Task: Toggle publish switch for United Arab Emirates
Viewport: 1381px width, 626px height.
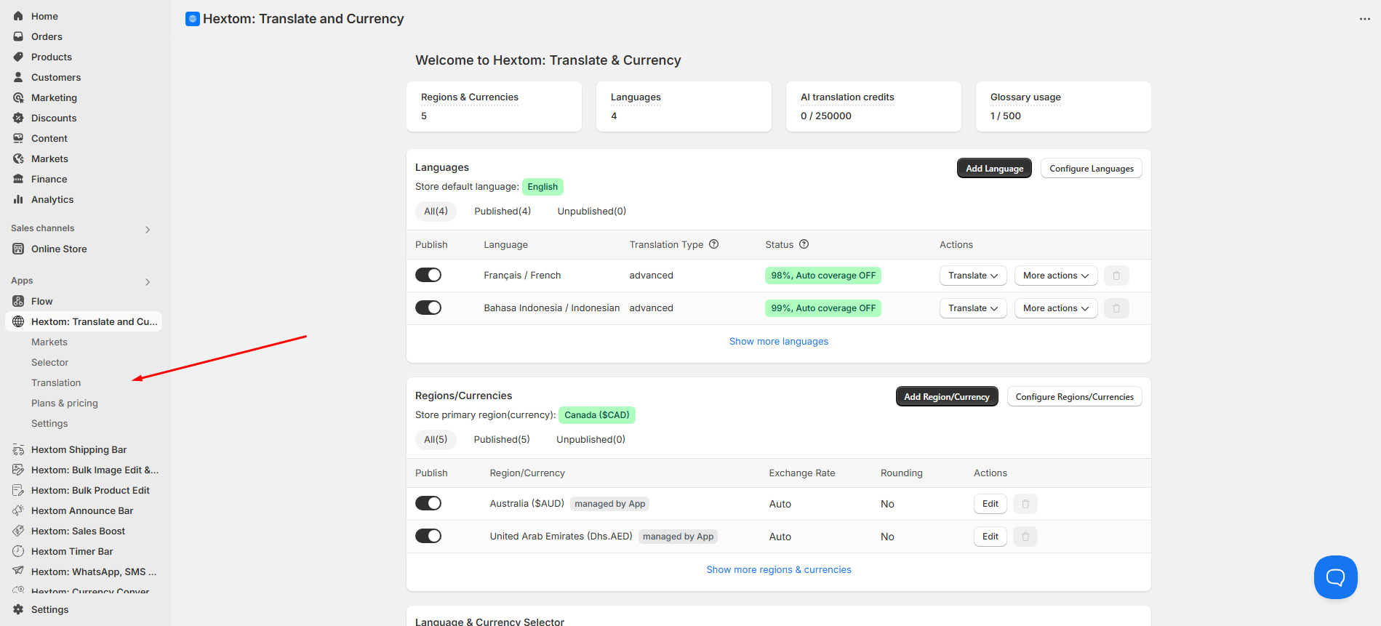Action: coord(428,536)
